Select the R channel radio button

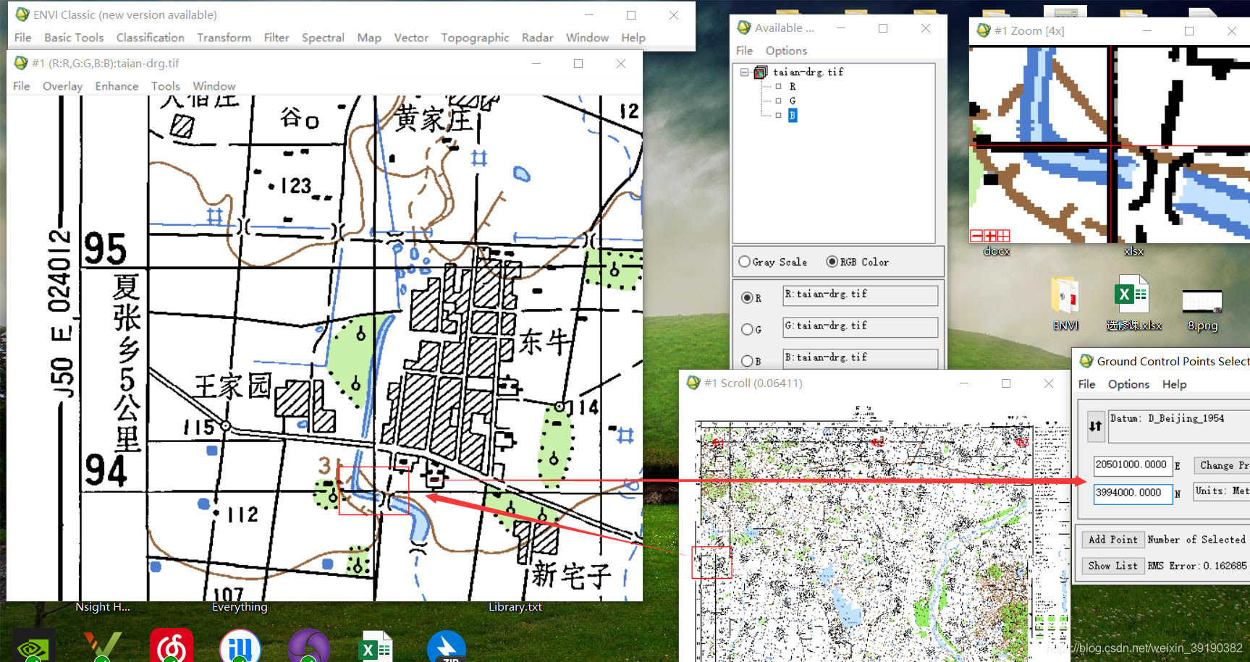pyautogui.click(x=747, y=297)
